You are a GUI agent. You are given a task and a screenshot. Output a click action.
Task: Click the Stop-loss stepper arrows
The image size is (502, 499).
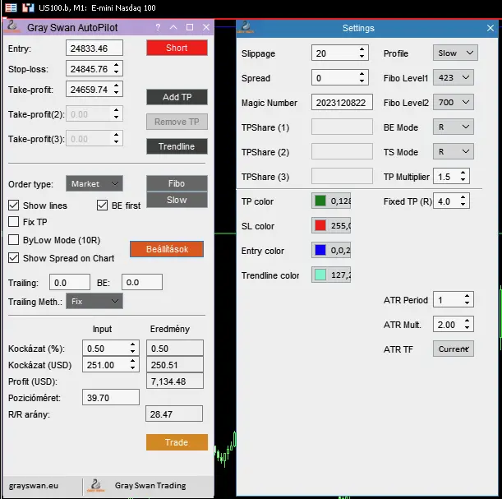[x=116, y=69]
